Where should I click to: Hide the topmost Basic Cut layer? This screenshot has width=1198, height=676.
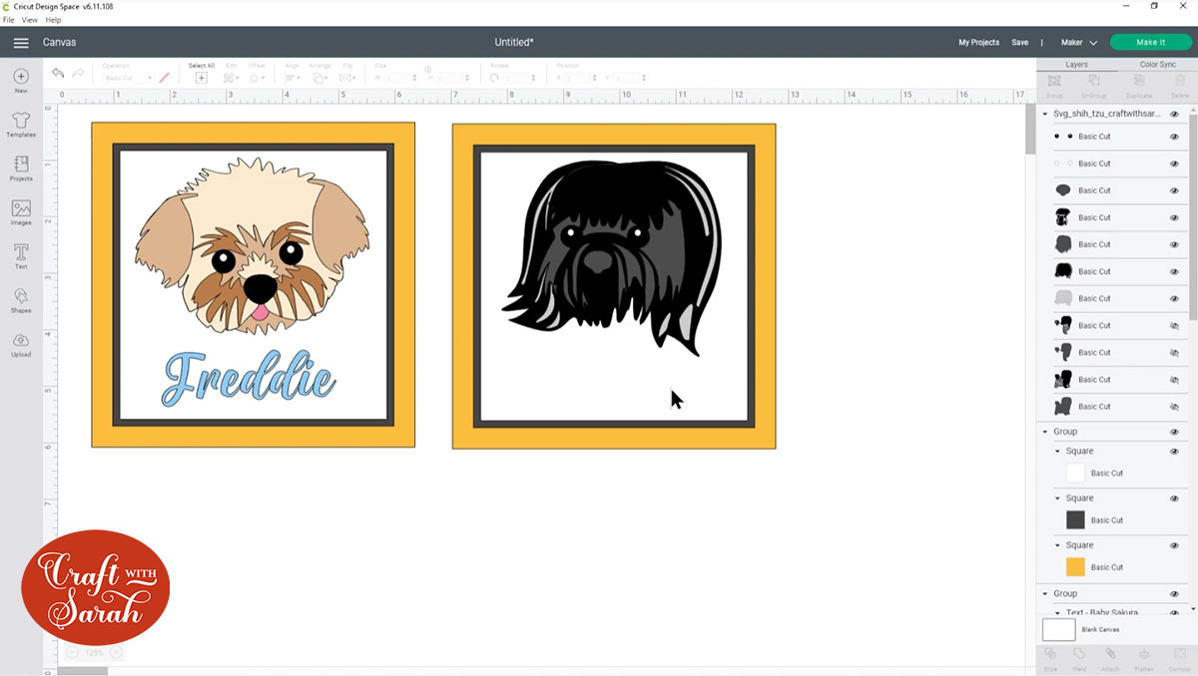pos(1174,136)
